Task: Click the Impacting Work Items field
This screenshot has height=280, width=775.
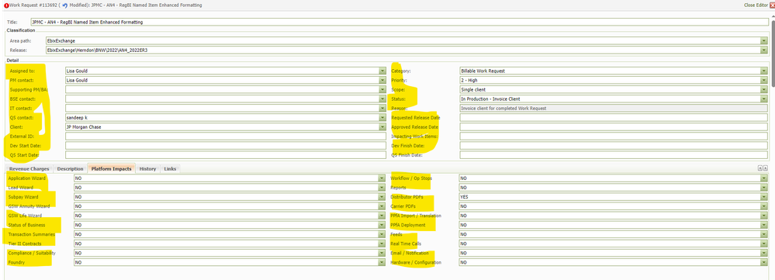Action: click(x=614, y=137)
